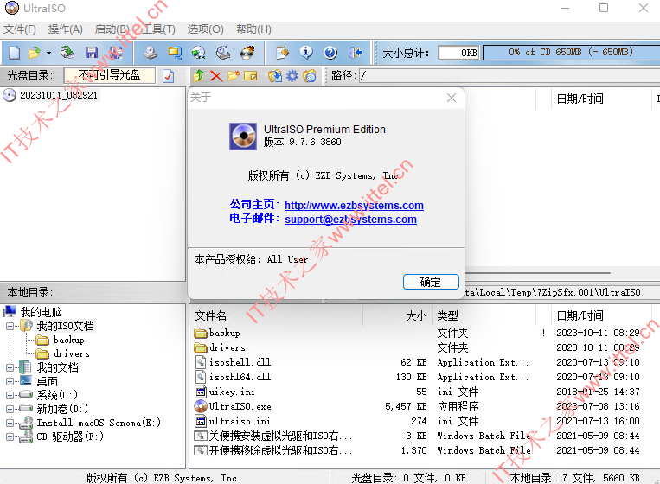Expand the 我的文档 tree node
Screen dimensions: 660x484
[10, 367]
